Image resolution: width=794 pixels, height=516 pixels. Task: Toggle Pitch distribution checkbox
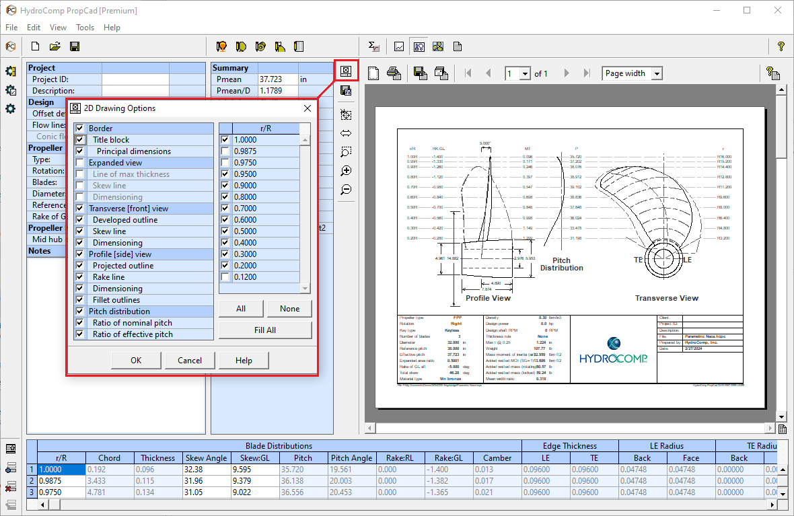click(x=79, y=311)
